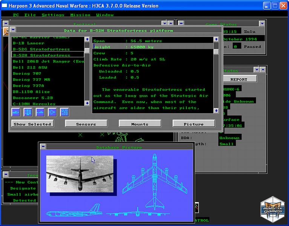
Task: Open Database Picture window control menu
Action: tap(43, 147)
